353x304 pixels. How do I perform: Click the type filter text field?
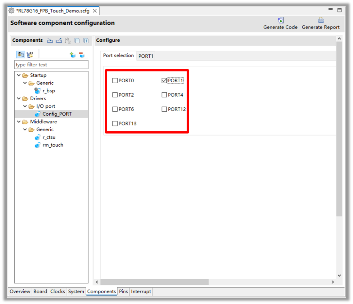point(51,65)
